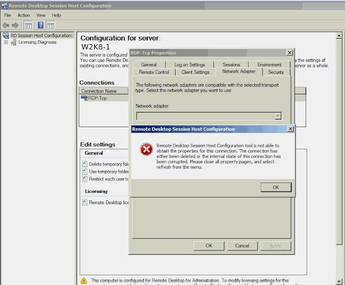Click the main pane vertical scrollbar thumb
The height and width of the screenshot is (285, 345).
339,142
